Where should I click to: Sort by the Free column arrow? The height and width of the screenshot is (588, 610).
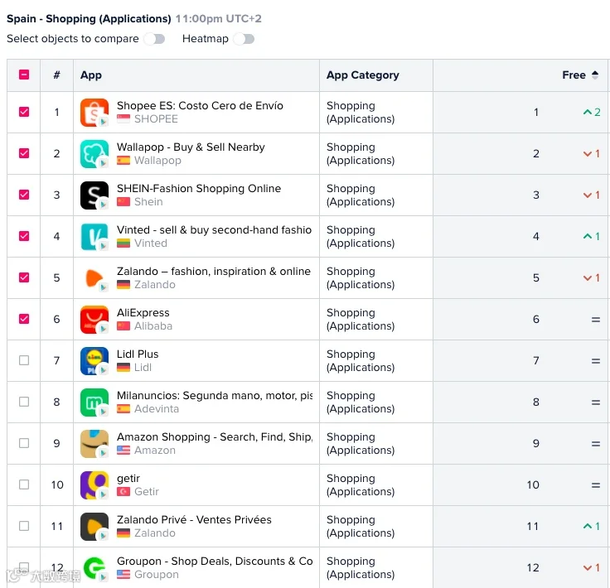tap(595, 75)
